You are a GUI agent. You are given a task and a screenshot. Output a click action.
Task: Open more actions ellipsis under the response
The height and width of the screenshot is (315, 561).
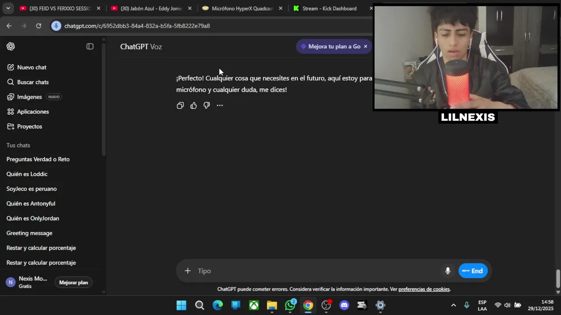pyautogui.click(x=220, y=105)
